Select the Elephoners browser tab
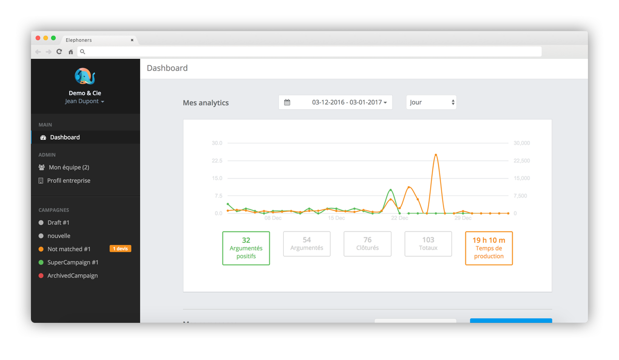The image size is (619, 360). point(98,40)
